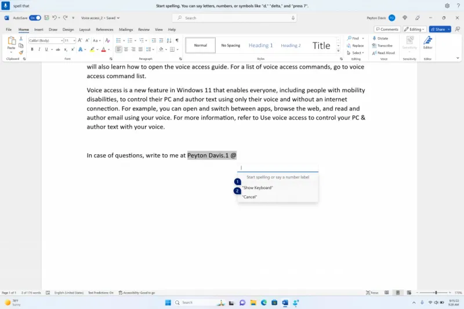This screenshot has width=464, height=309.
Task: Open the Editing mode dropdown
Action: [x=415, y=29]
